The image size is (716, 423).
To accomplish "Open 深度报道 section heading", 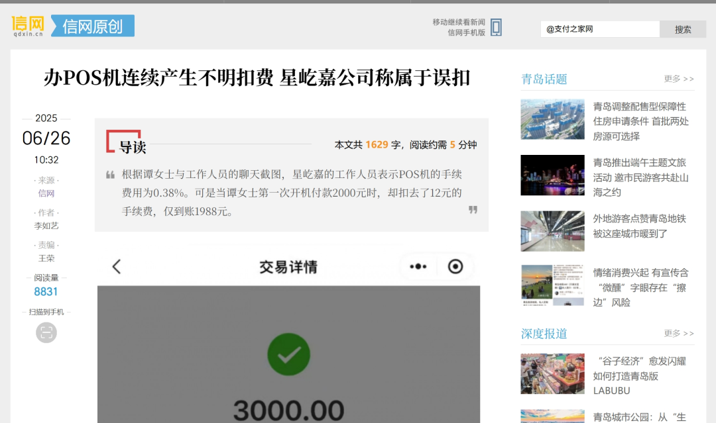I will click(544, 333).
